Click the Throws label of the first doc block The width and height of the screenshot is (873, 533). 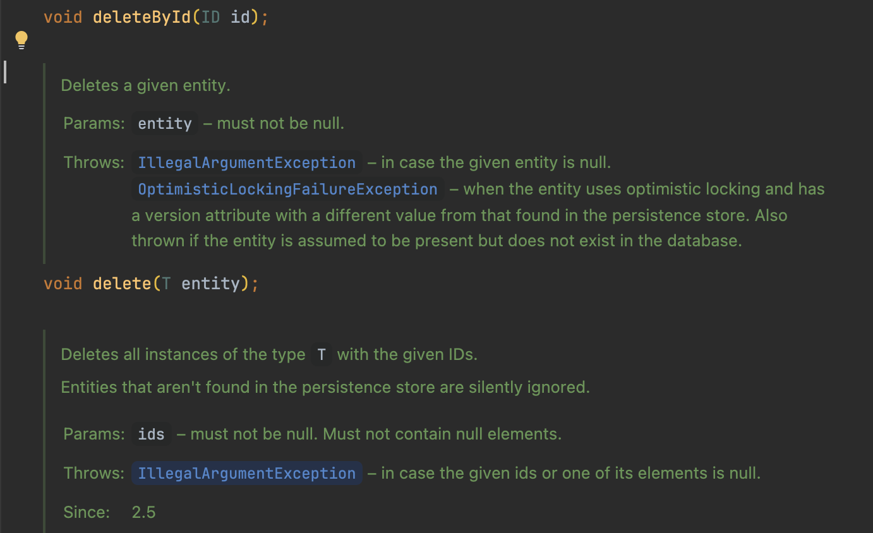tap(93, 162)
